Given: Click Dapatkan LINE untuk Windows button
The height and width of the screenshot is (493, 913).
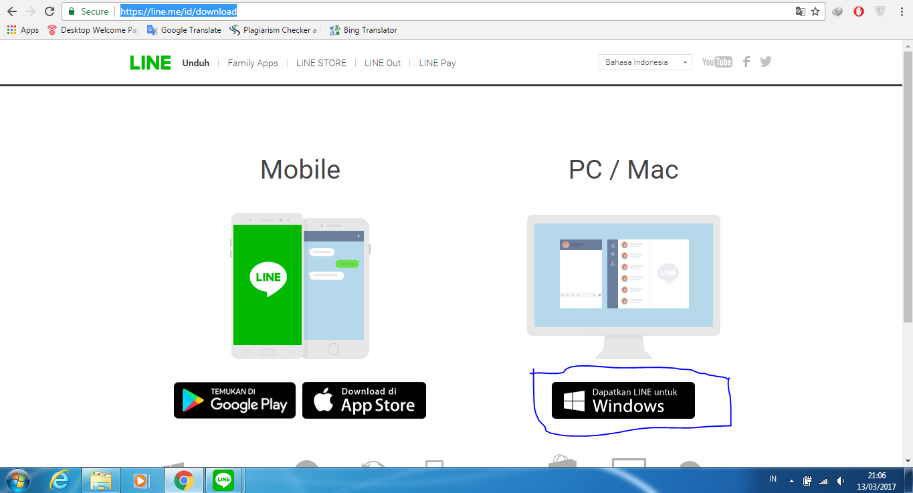Looking at the screenshot, I should pos(623,400).
